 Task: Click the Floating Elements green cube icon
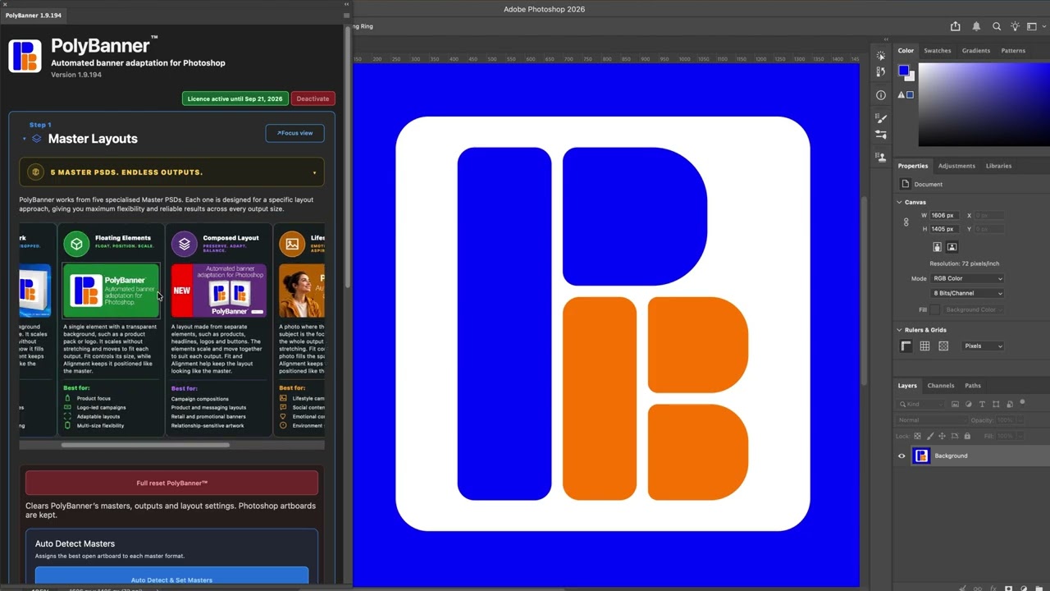coord(76,244)
